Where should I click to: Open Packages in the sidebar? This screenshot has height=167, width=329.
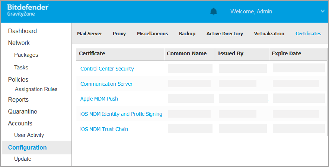26,55
